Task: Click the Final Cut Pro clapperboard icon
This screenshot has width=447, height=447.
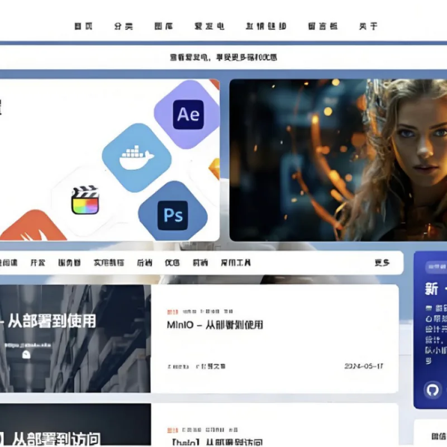Action: pyautogui.click(x=85, y=200)
